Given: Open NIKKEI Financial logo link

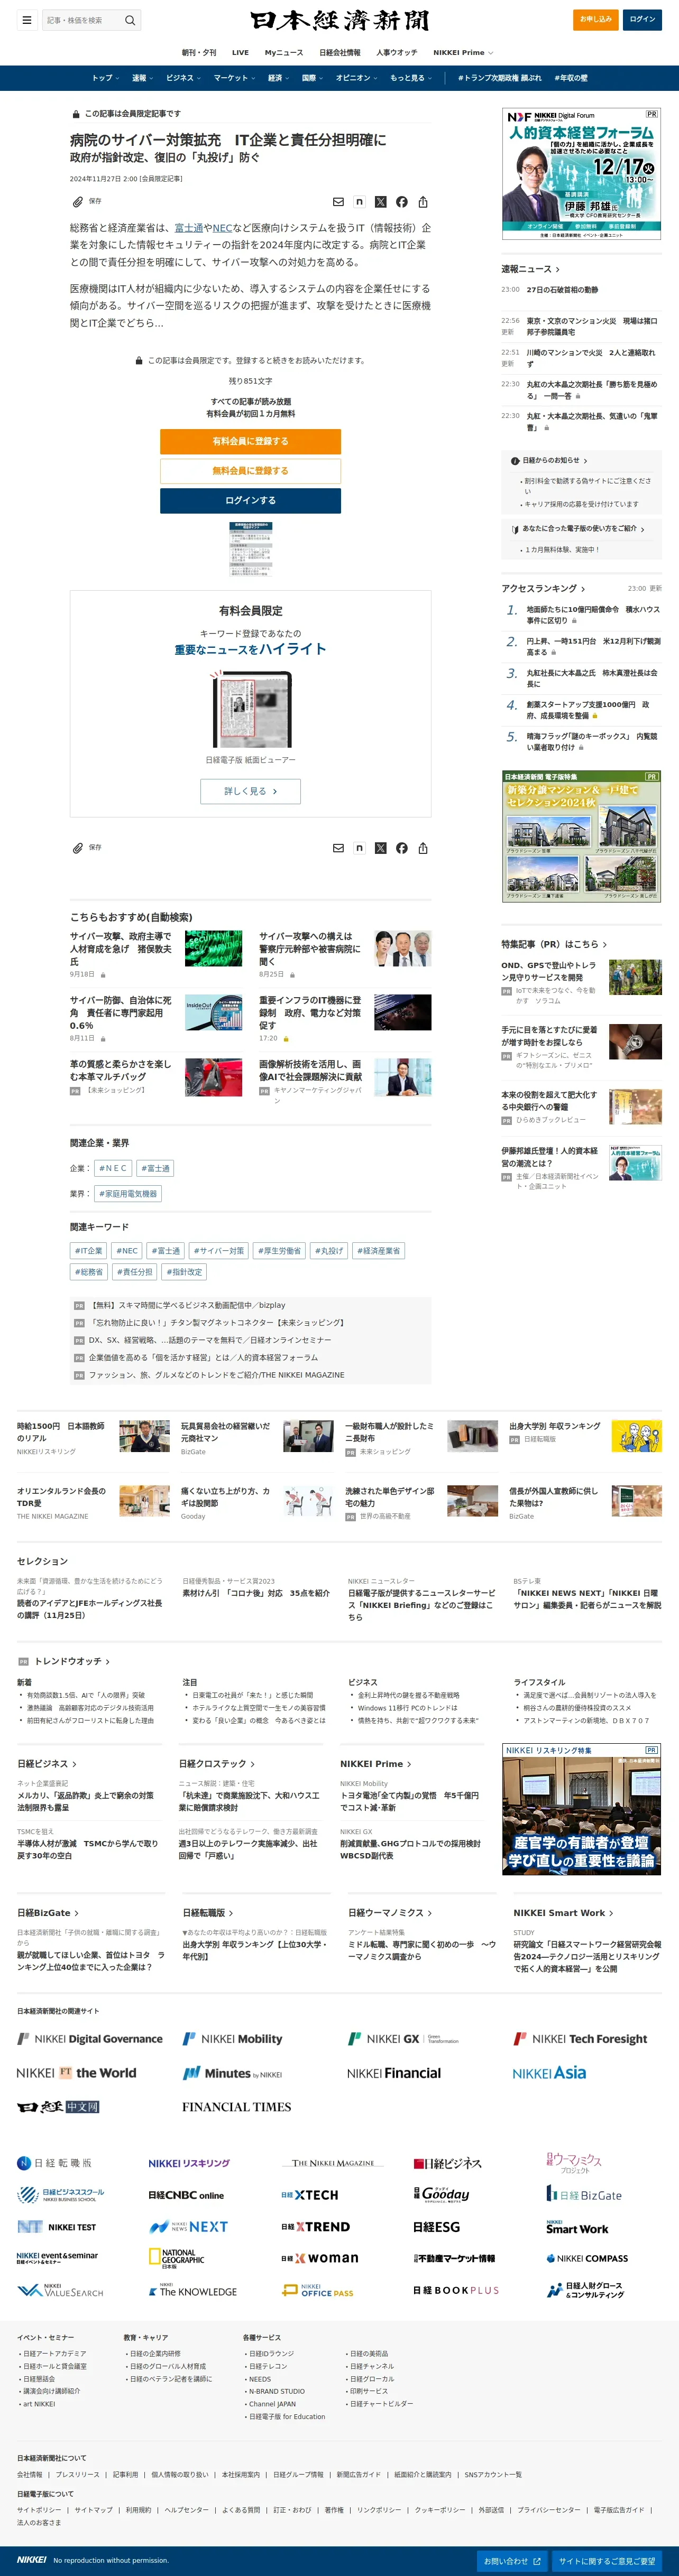Looking at the screenshot, I should point(393,2073).
